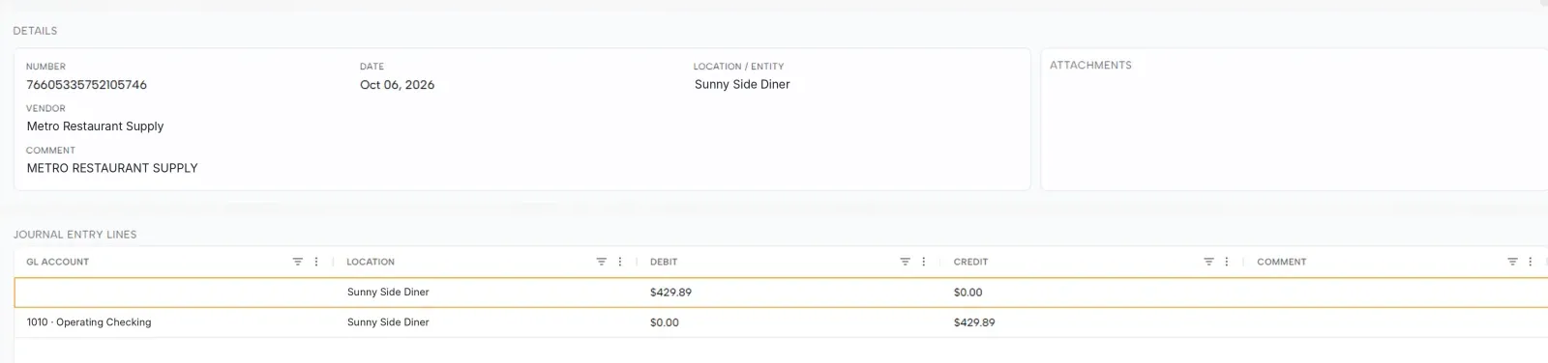Open column menu dots for Credit
Image resolution: width=1548 pixels, height=363 pixels.
[x=1227, y=262]
